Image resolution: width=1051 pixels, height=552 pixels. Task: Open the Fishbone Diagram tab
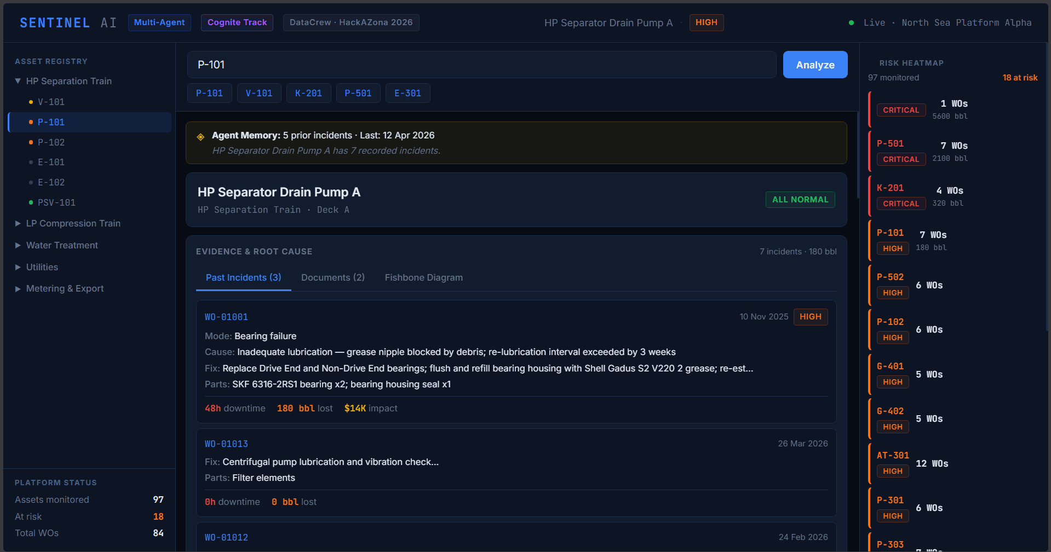click(x=424, y=277)
